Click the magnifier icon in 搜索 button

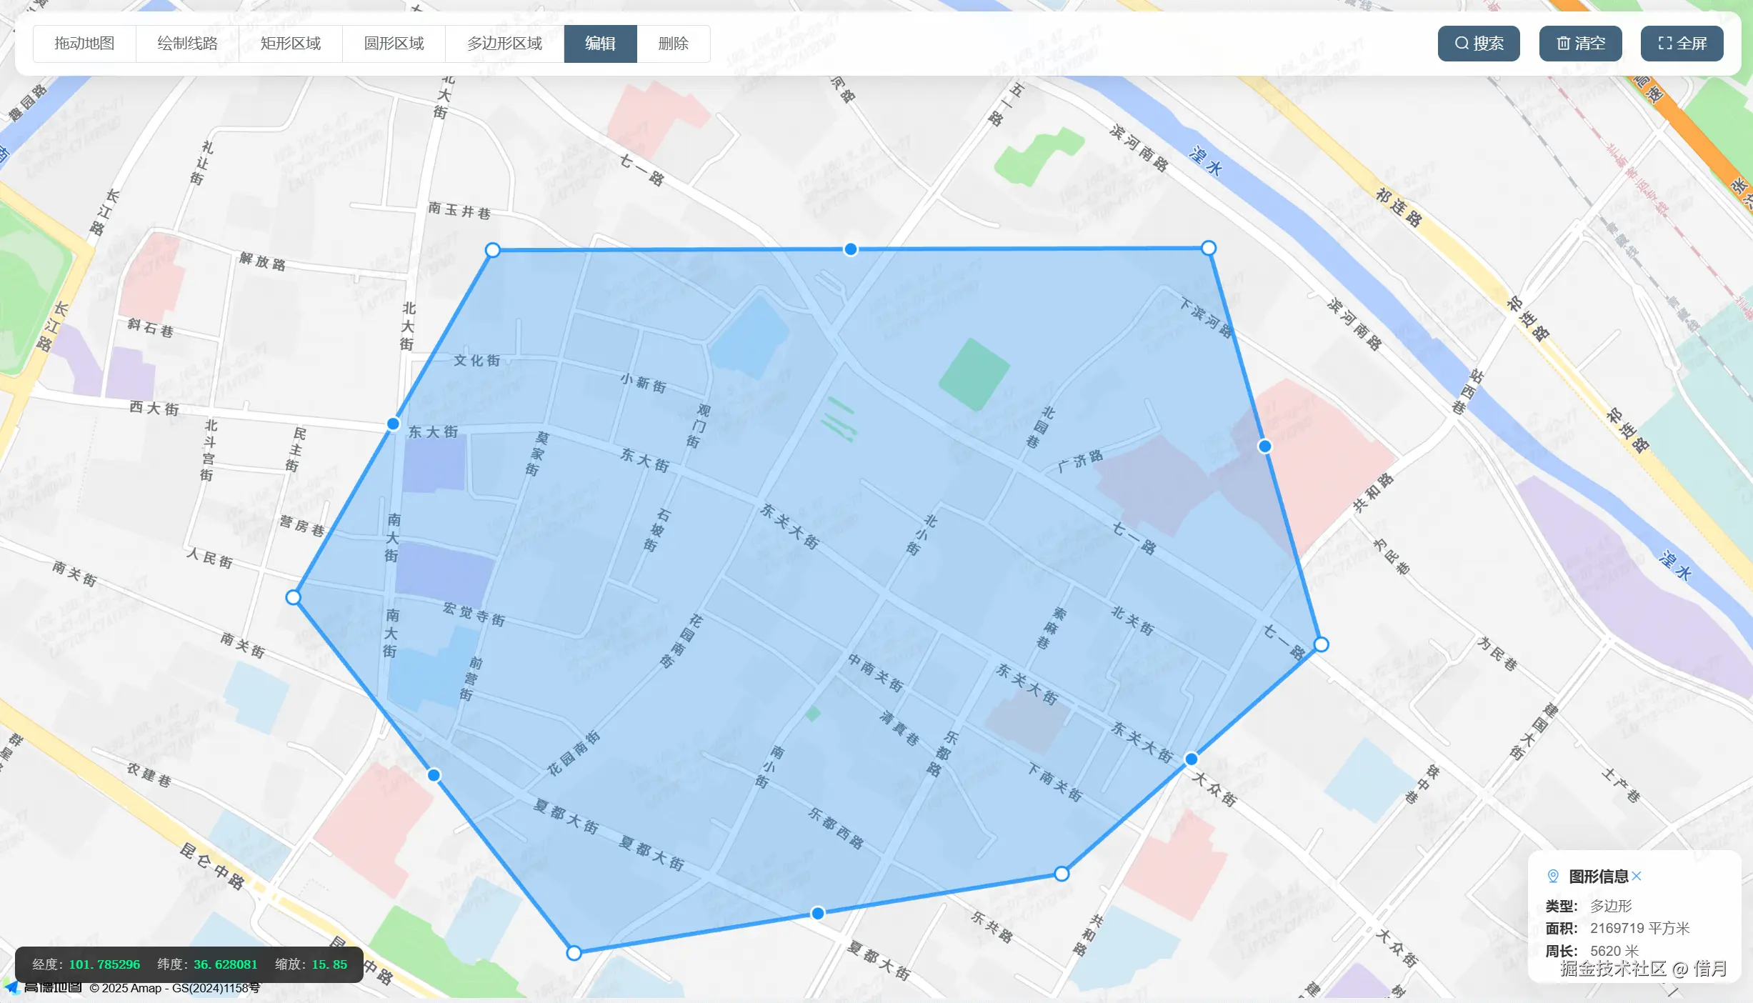(1462, 44)
